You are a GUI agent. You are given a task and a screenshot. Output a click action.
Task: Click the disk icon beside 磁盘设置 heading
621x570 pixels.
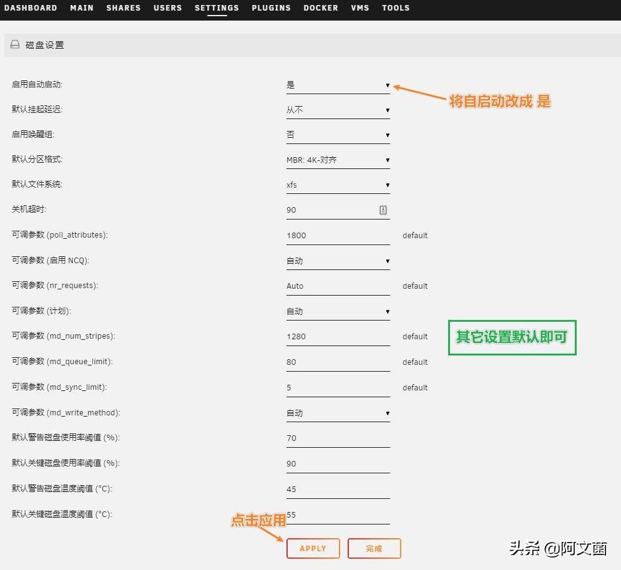(x=14, y=44)
